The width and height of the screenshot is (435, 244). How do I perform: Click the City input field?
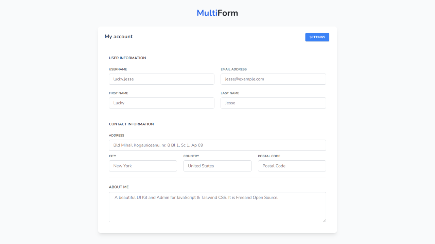[x=143, y=166]
